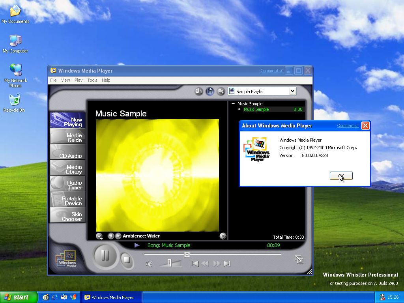Screen dimensions: 404x303
Task: Go to the Media Library tab
Action: click(x=67, y=169)
